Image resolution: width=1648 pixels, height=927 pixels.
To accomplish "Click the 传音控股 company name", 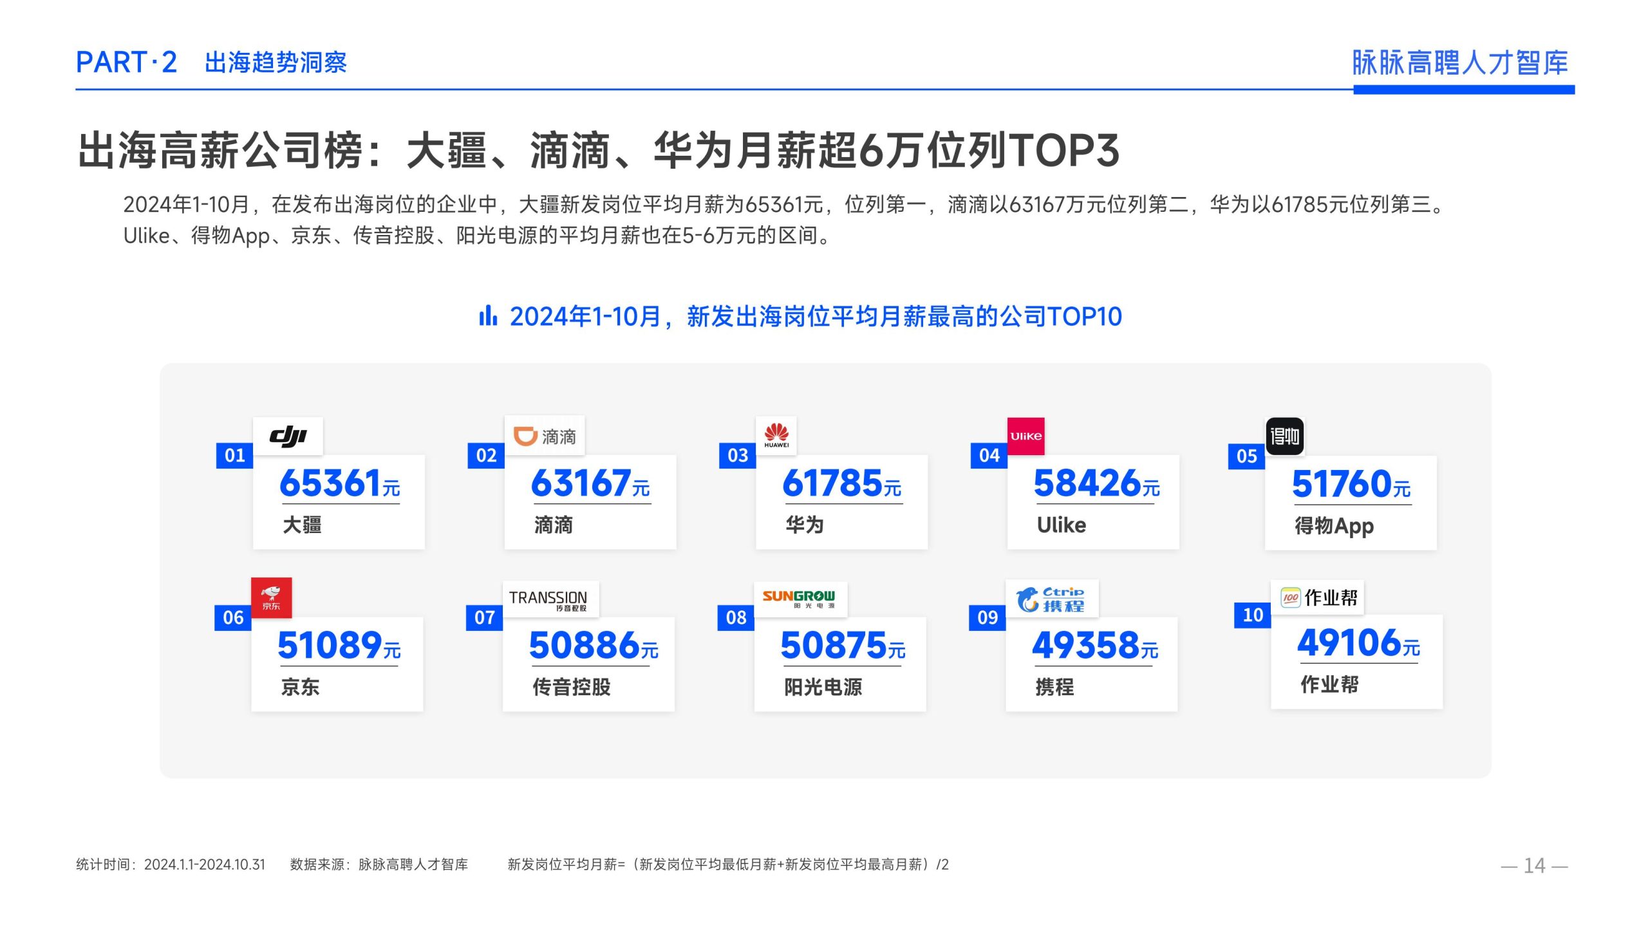I will tap(571, 687).
